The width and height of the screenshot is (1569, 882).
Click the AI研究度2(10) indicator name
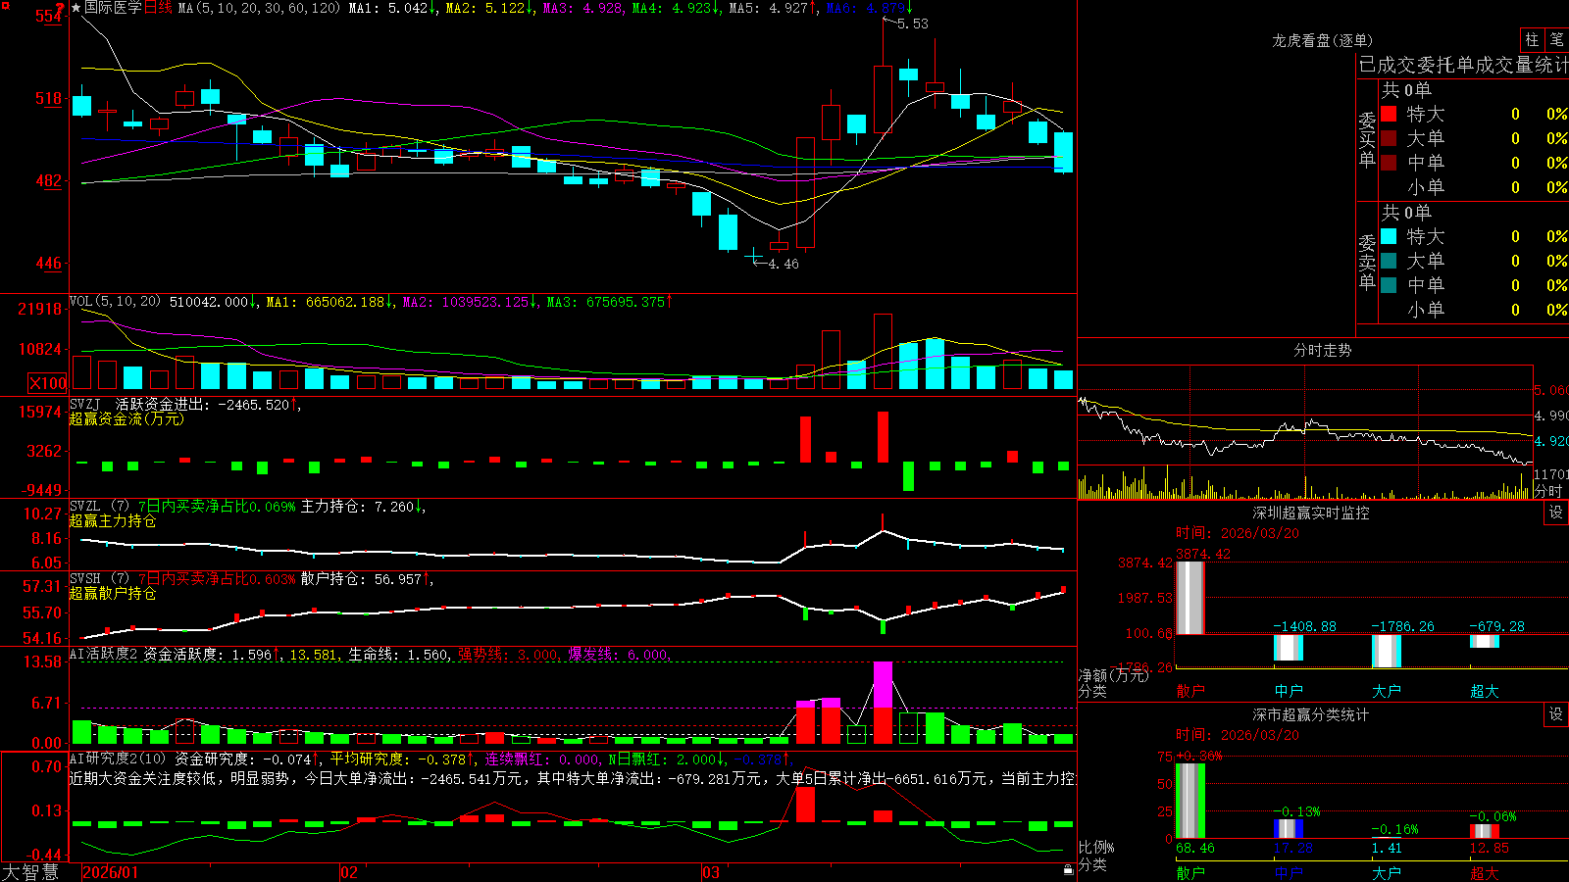[118, 758]
